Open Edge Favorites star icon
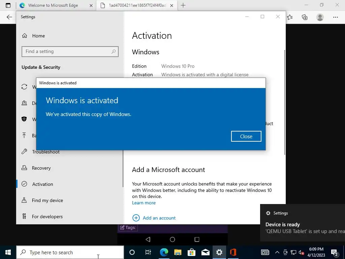Viewport: 345px width, 259px height. pyautogui.click(x=290, y=17)
